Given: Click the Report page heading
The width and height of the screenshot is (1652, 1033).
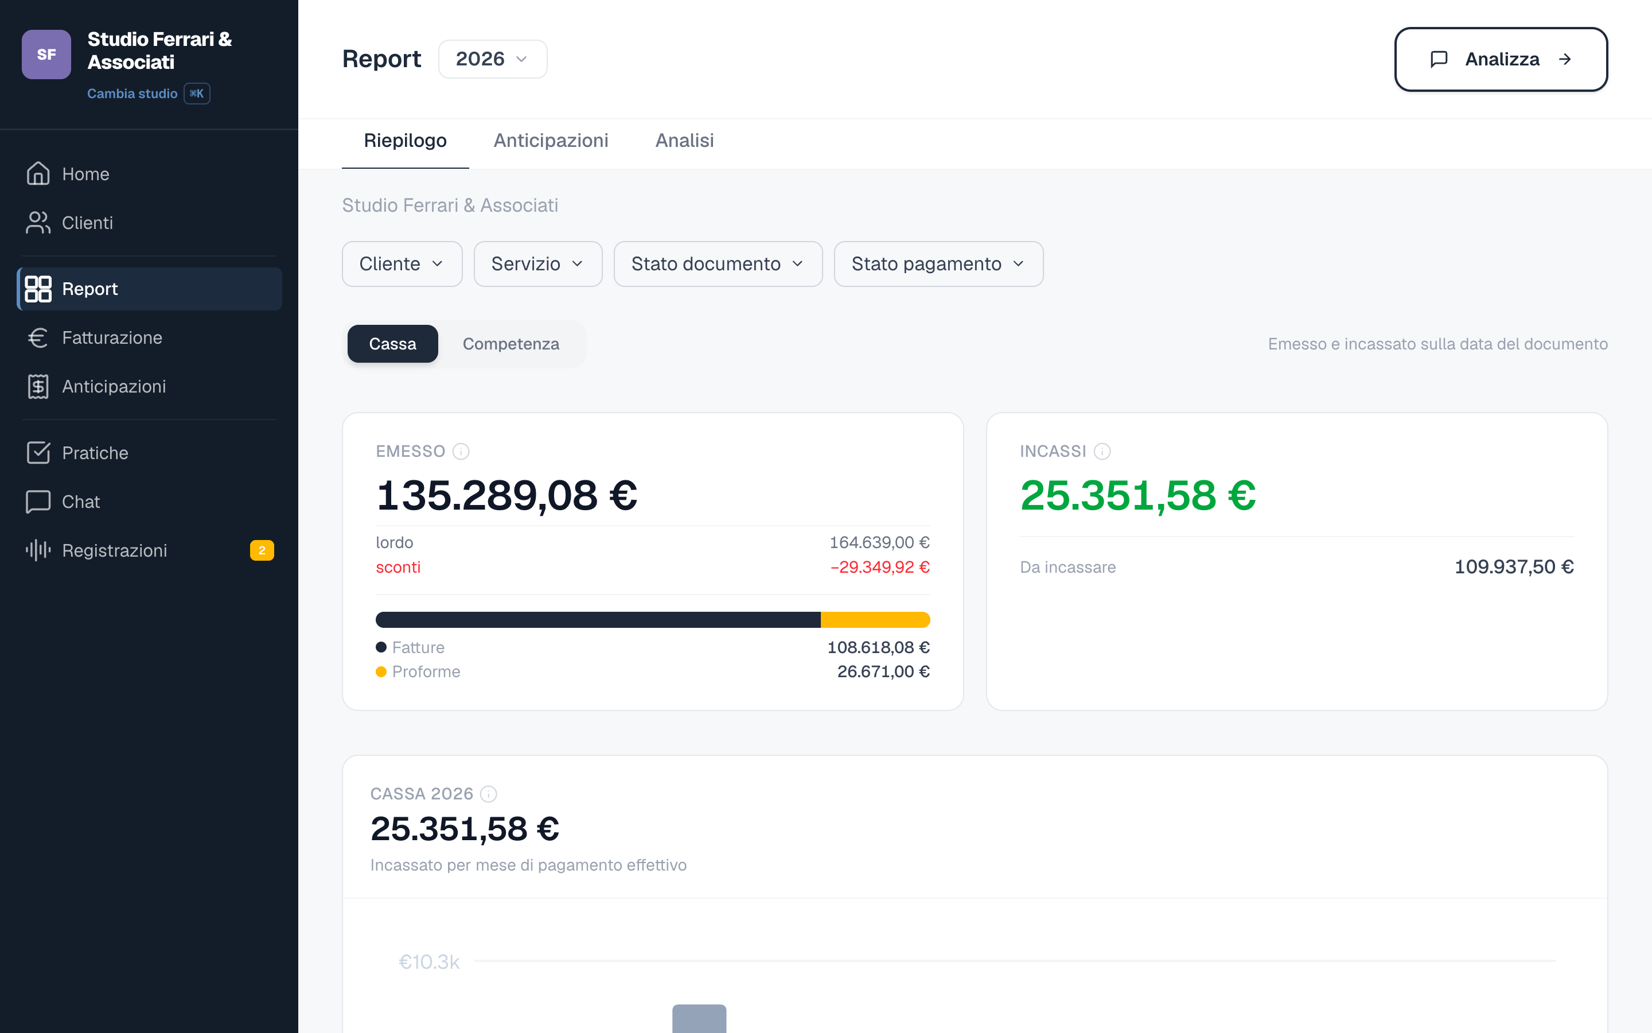Looking at the screenshot, I should point(381,60).
